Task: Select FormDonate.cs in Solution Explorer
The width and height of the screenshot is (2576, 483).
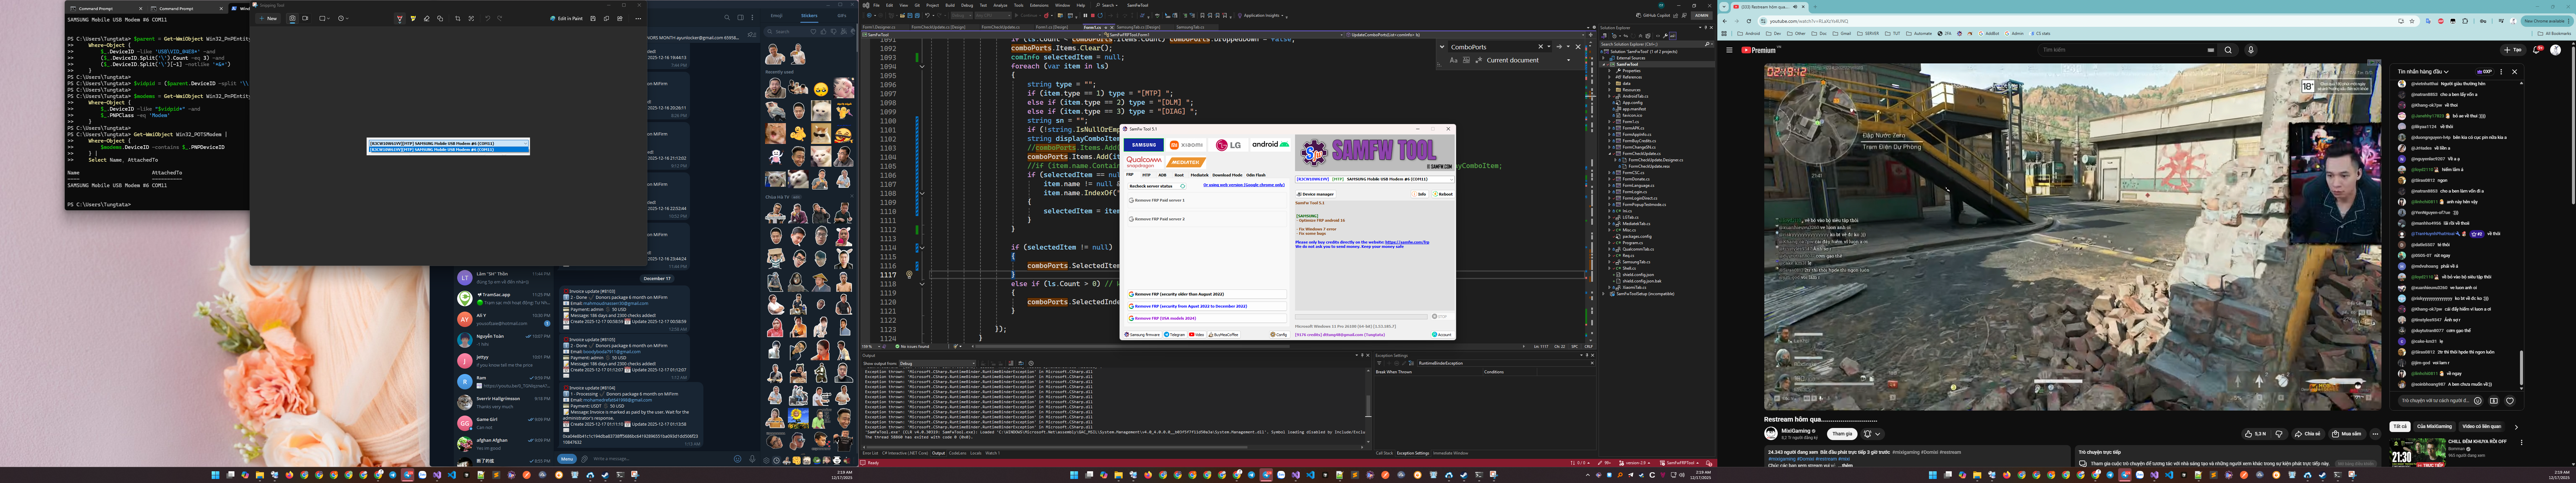Action: (1636, 179)
